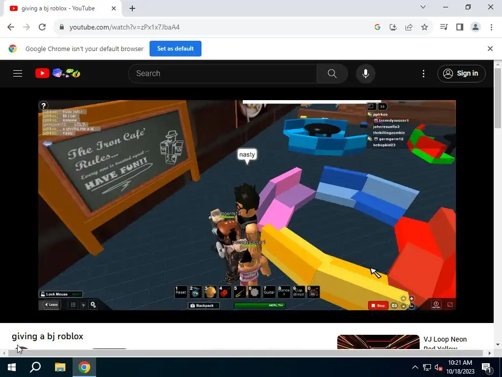Open the Chrome profile avatar
Screen dimensions: 502x377
pos(476,27)
